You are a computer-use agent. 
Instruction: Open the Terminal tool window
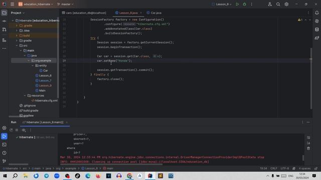tap(4, 144)
